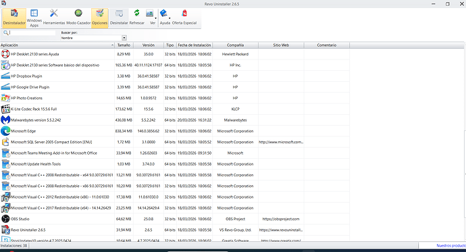Select Microsoft Edge app icon
Image resolution: width=466 pixels, height=252 pixels.
(x=5, y=131)
